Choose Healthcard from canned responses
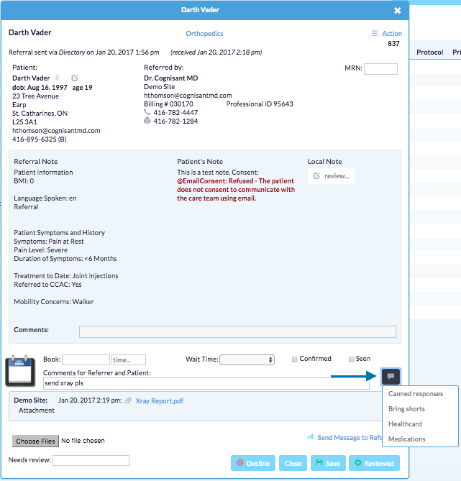Viewport: 461px width, 481px height. pyautogui.click(x=405, y=424)
